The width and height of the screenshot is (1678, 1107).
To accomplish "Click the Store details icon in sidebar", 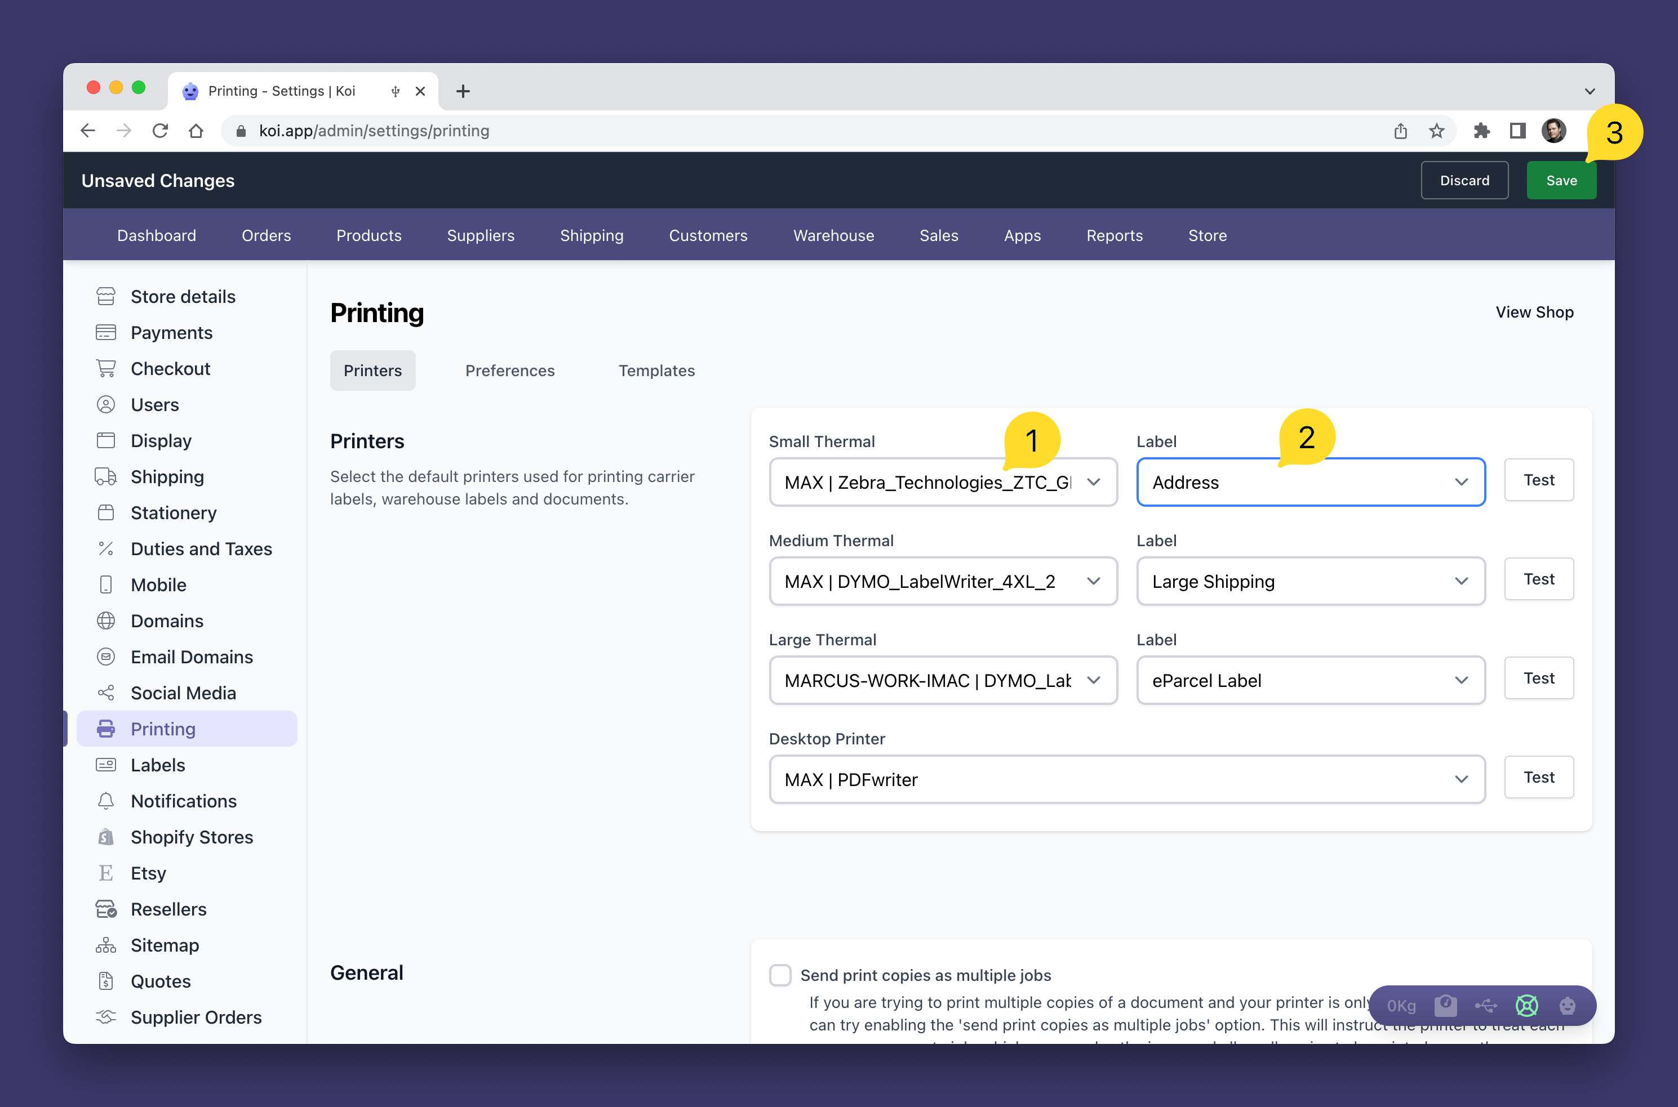I will pyautogui.click(x=106, y=297).
